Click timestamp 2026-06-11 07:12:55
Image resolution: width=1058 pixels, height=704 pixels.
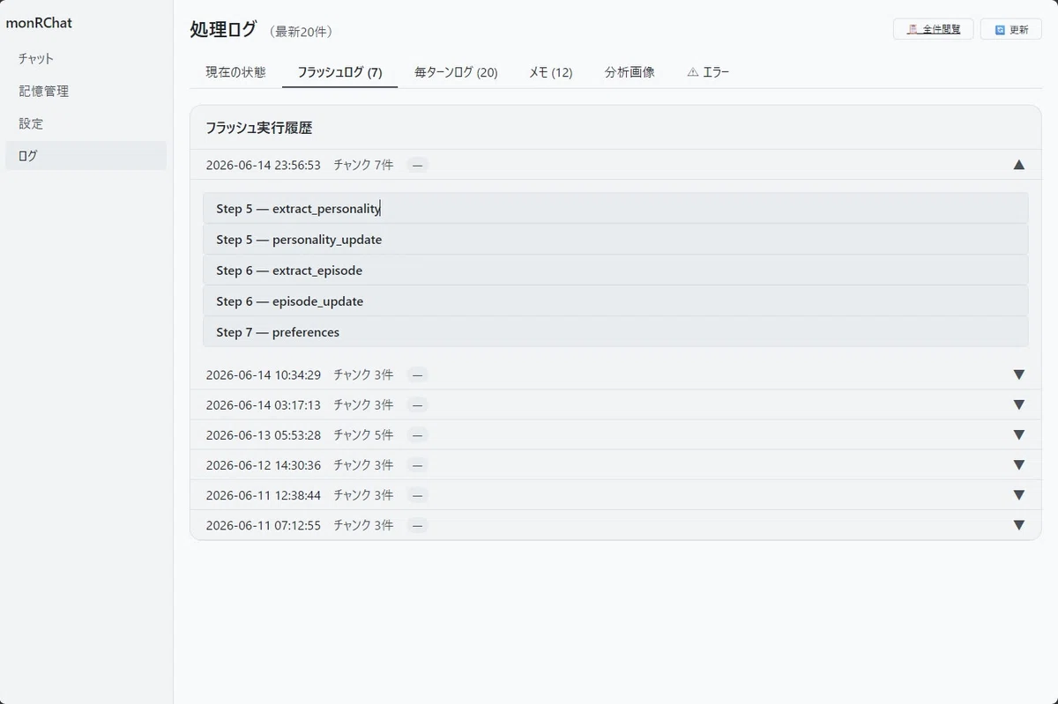point(264,525)
